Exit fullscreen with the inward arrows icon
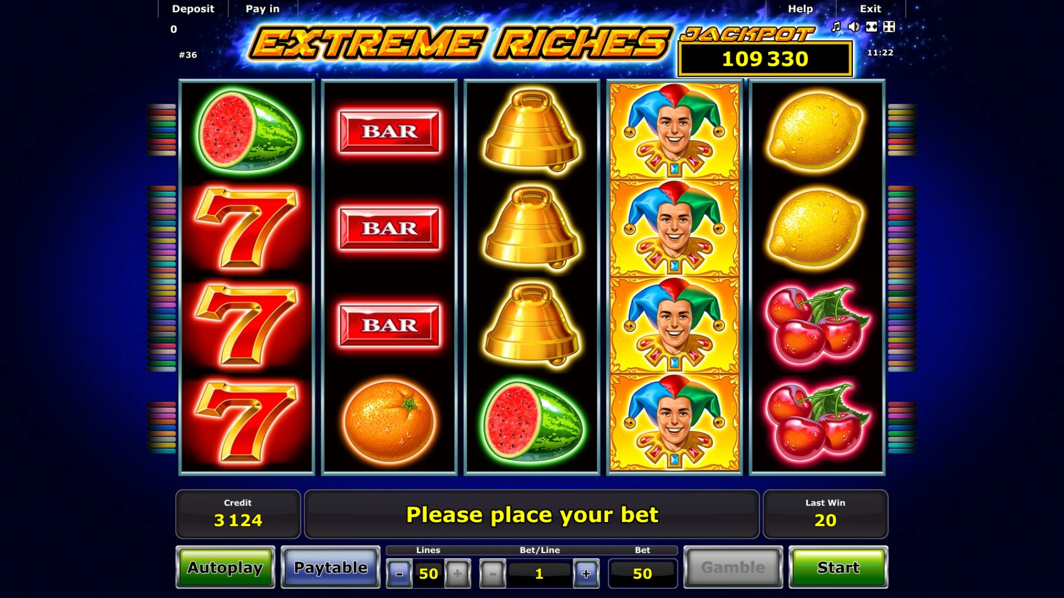Viewport: 1064px width, 598px height. pyautogui.click(x=889, y=27)
